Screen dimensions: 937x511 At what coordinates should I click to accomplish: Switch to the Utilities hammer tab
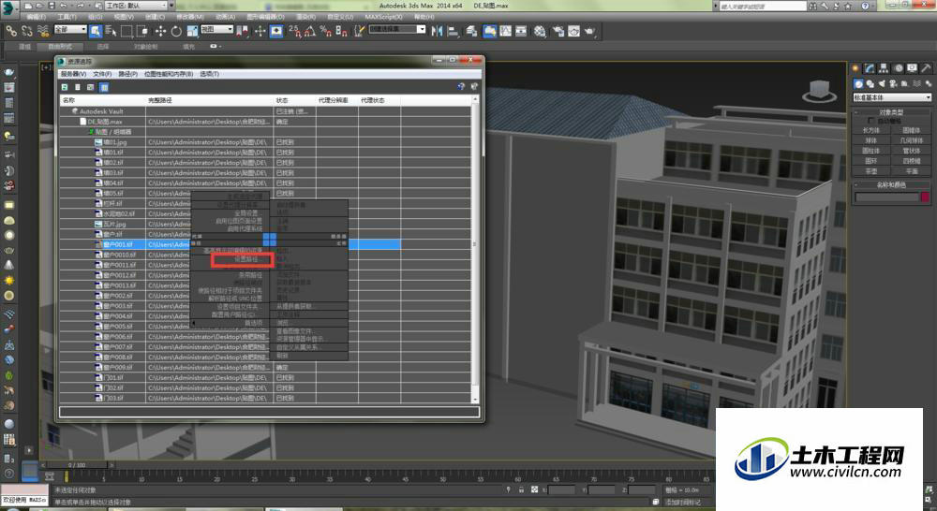[926, 68]
